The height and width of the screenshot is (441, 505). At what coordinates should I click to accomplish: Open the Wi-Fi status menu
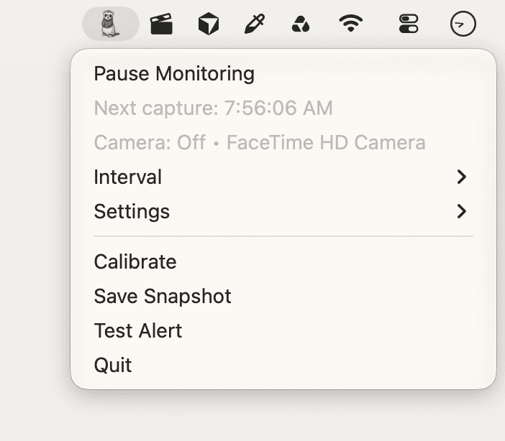click(351, 23)
